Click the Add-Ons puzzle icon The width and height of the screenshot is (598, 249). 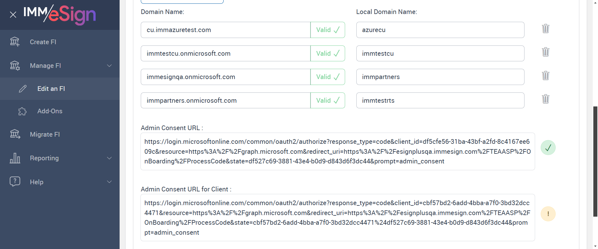click(22, 111)
